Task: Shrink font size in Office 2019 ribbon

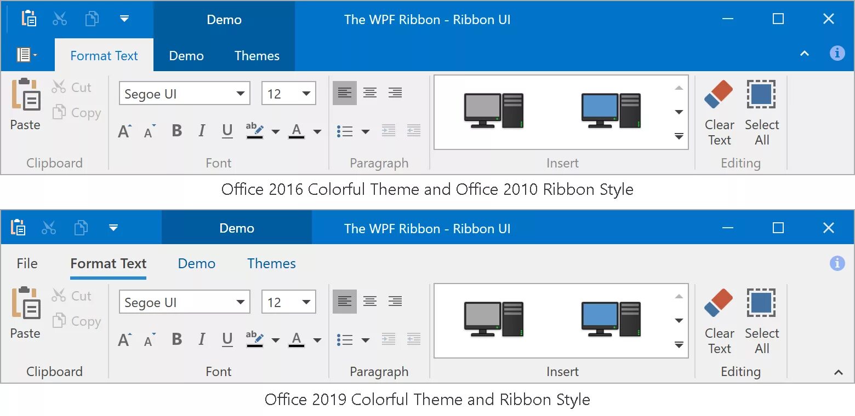Action: [x=149, y=340]
